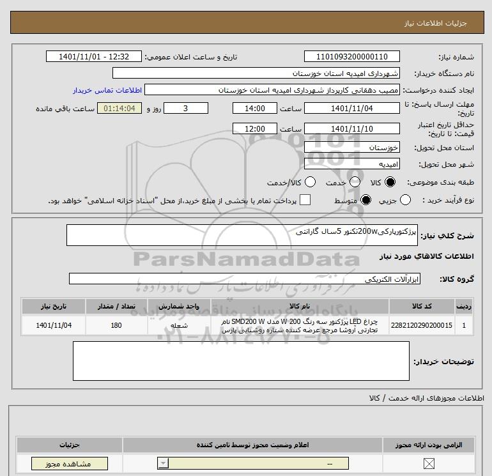This screenshot has height=476, width=492.
Task: Click the unit cell شعله
Action: (179, 325)
